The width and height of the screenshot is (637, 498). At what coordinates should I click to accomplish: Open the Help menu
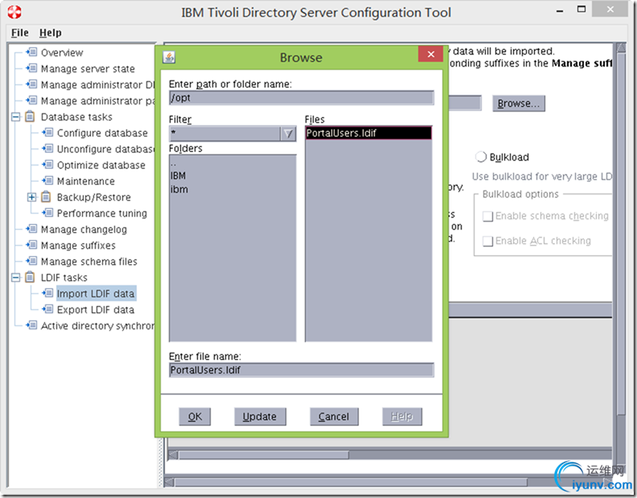click(x=51, y=32)
